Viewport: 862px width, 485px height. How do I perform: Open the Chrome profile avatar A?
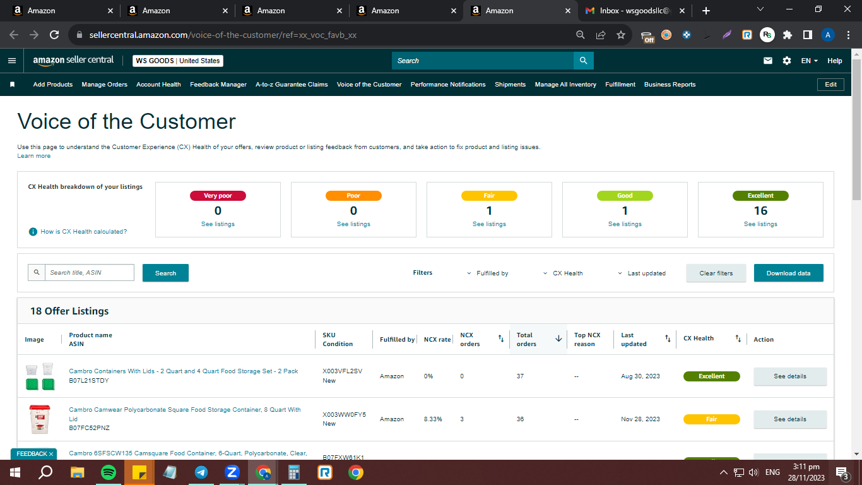tap(828, 35)
